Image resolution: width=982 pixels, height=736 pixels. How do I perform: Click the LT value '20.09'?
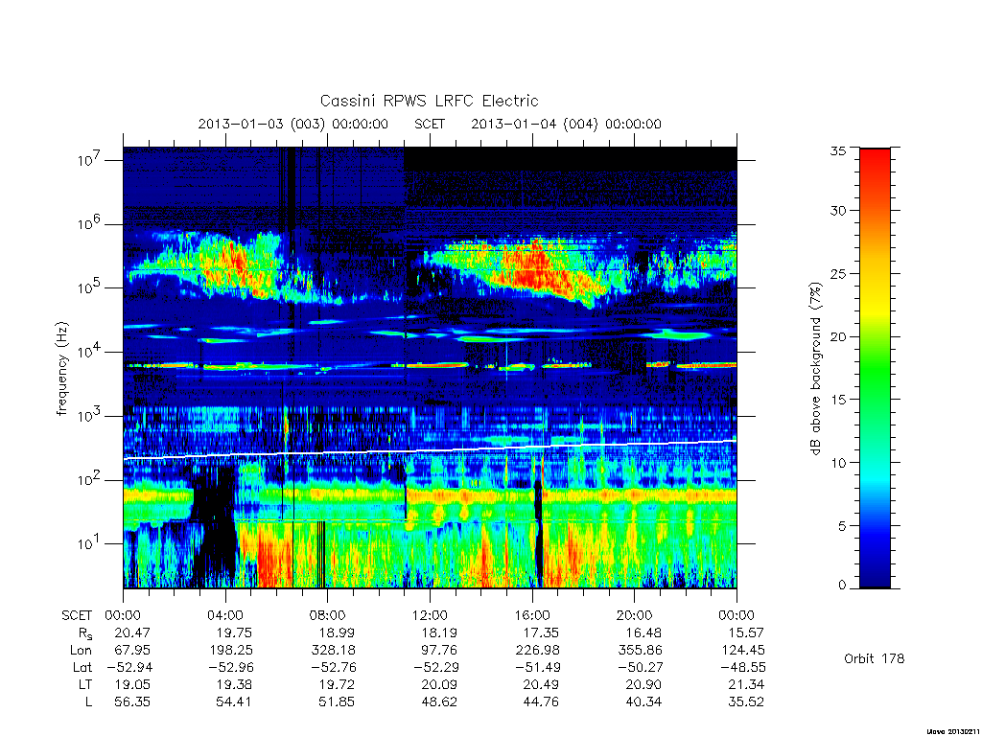(x=439, y=684)
